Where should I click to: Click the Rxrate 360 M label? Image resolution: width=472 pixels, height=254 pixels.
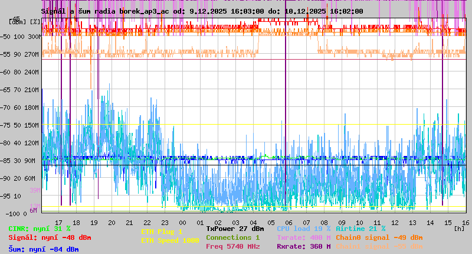[x=303, y=246]
